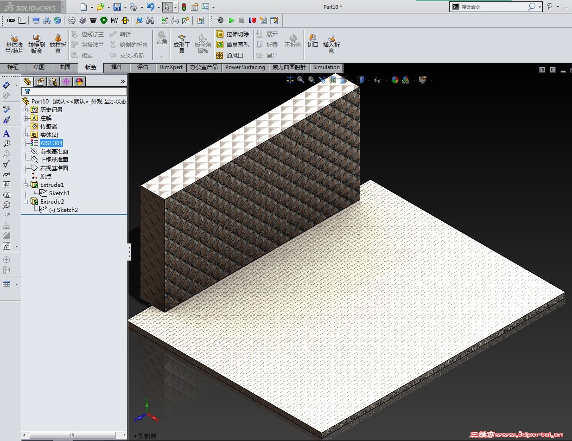Viewport: 572px width, 441px height.
Task: Click the Rebuild traffic light icon
Action: point(184,7)
